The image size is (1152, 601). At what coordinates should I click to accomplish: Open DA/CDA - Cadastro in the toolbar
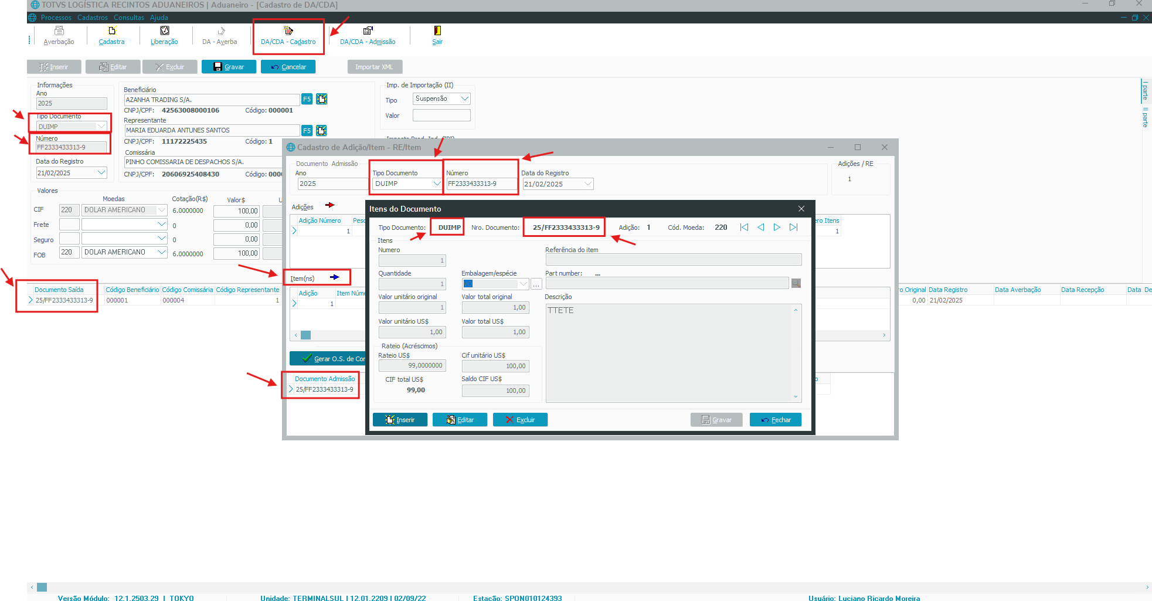click(288, 36)
